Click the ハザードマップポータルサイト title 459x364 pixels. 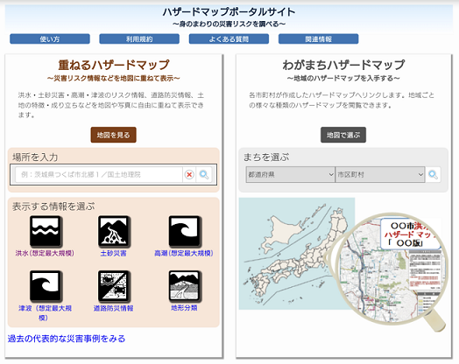(229, 12)
